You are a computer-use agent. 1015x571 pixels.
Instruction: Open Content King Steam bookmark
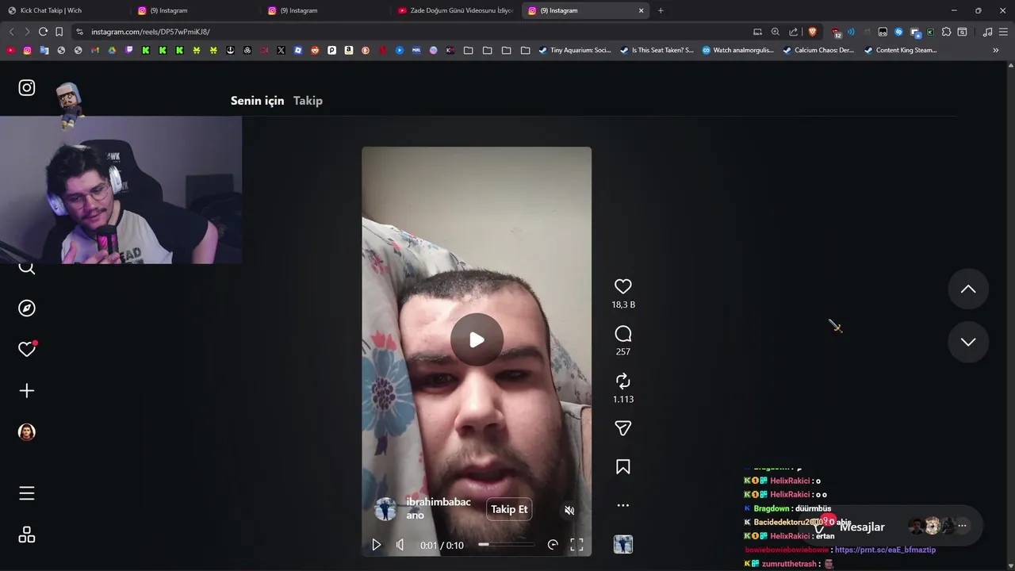click(900, 50)
